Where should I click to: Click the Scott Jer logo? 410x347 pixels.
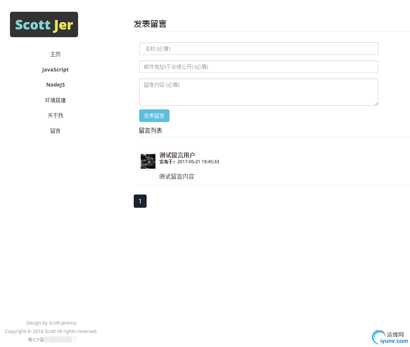click(44, 25)
